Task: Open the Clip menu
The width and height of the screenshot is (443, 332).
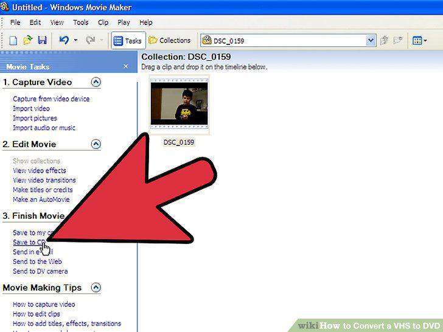Action: (103, 22)
